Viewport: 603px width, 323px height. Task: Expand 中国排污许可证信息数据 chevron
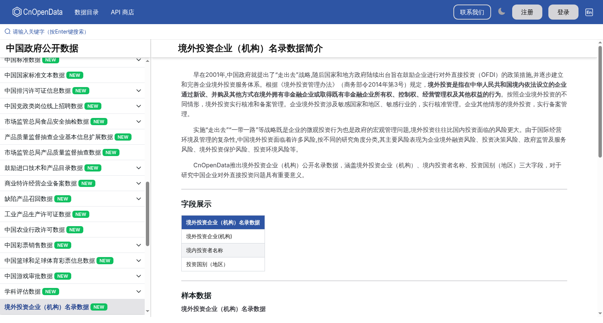[139, 91]
